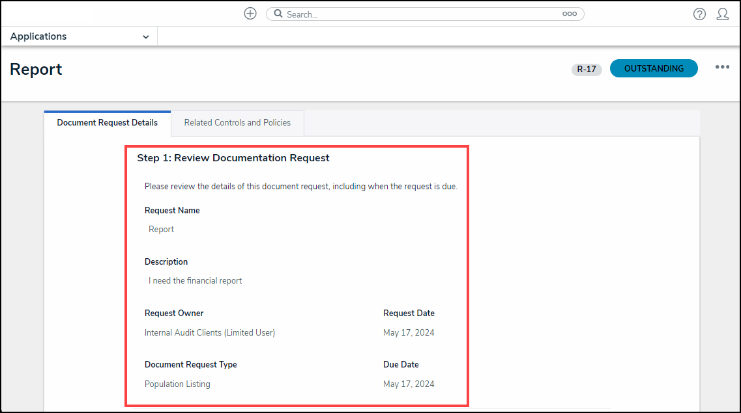Click the Document Request Type label
The height and width of the screenshot is (413, 741).
coord(190,364)
